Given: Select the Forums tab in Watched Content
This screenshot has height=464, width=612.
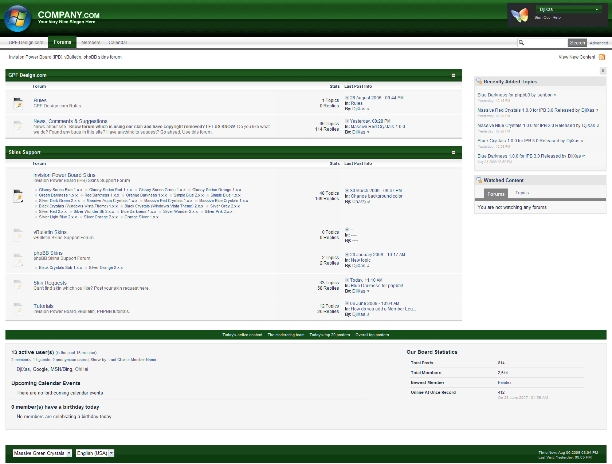Looking at the screenshot, I should point(496,194).
